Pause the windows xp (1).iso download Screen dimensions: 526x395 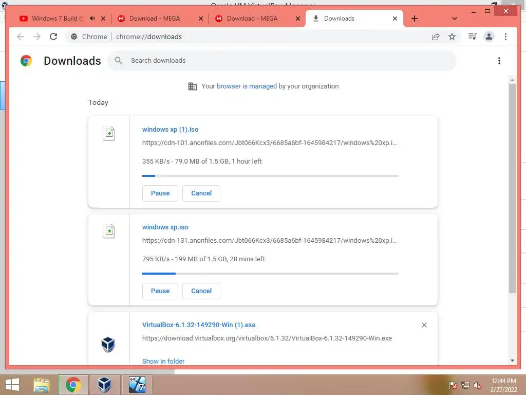(160, 193)
